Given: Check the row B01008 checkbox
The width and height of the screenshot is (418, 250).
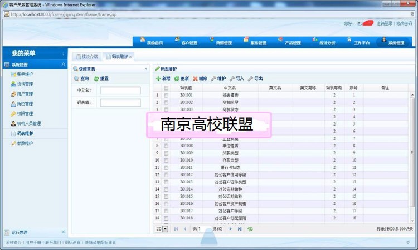Looking at the screenshot, I should pyautogui.click(x=166, y=146).
